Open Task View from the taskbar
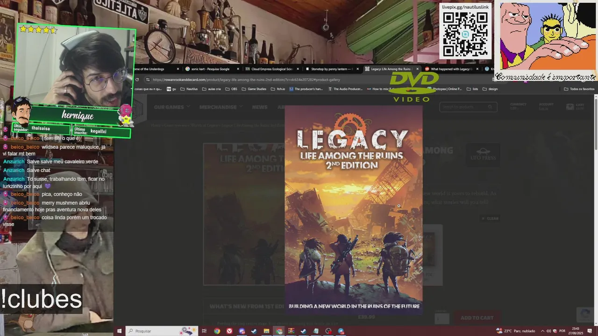This screenshot has width=598, height=336. (204, 331)
